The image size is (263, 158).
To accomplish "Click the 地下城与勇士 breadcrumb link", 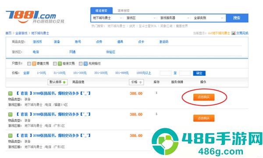I will click(x=40, y=33).
